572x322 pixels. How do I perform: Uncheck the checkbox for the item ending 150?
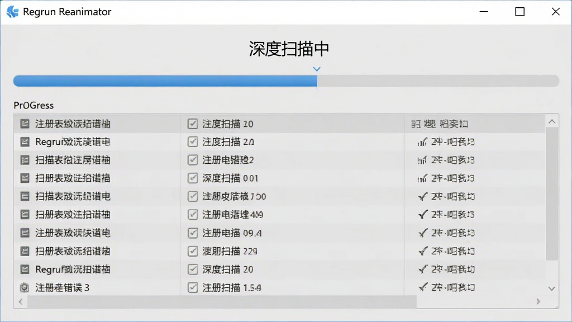193,196
